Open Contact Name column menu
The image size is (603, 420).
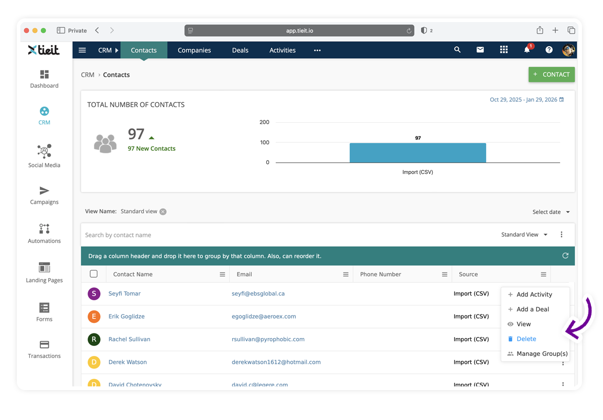pos(222,275)
